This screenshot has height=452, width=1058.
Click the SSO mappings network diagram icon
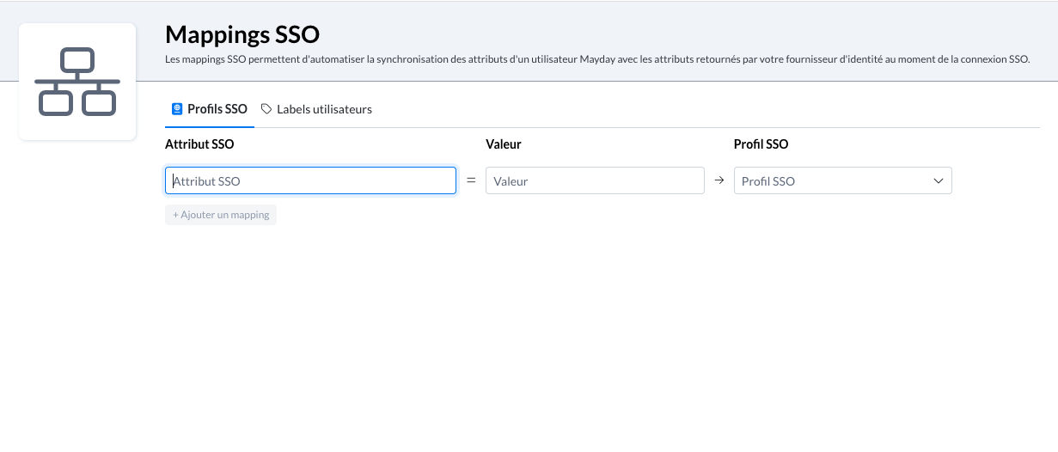[x=77, y=82]
